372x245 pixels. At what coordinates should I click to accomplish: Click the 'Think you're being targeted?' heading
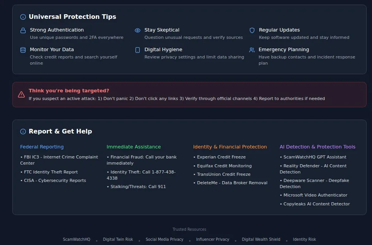point(69,91)
